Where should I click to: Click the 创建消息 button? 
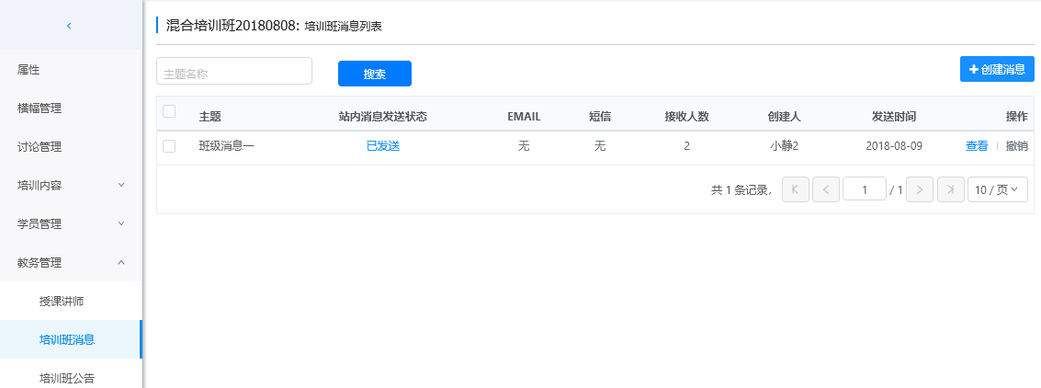click(997, 69)
